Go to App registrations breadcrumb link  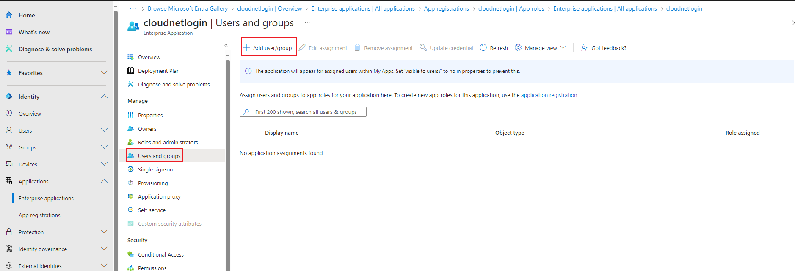pyautogui.click(x=447, y=8)
